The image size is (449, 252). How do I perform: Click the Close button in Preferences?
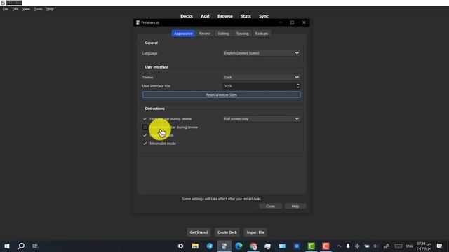tap(270, 206)
